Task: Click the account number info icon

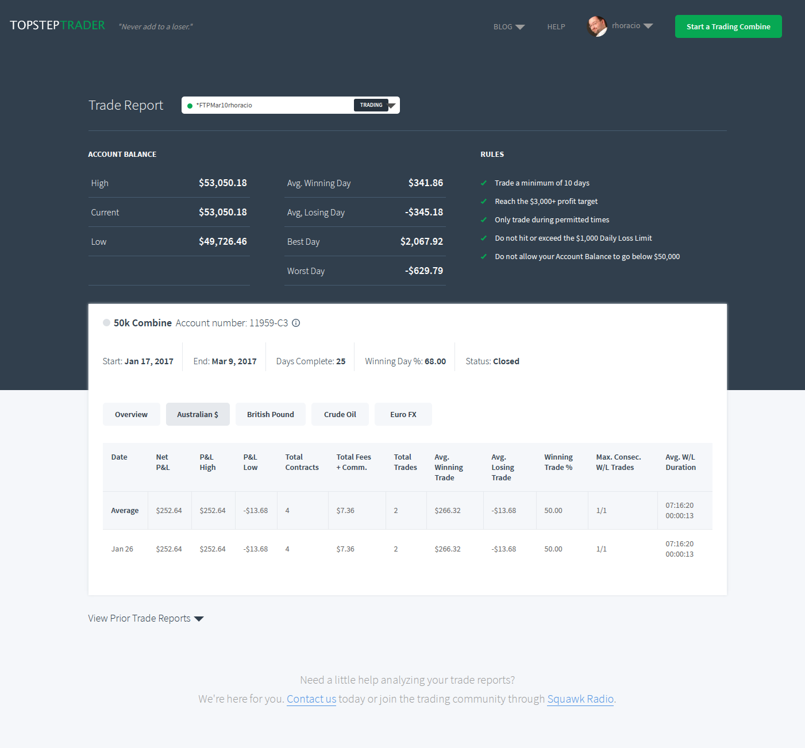Action: click(x=296, y=323)
